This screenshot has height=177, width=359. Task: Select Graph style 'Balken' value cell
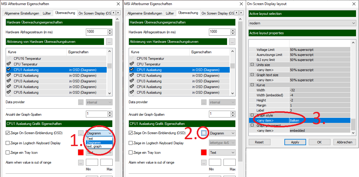click(320, 120)
